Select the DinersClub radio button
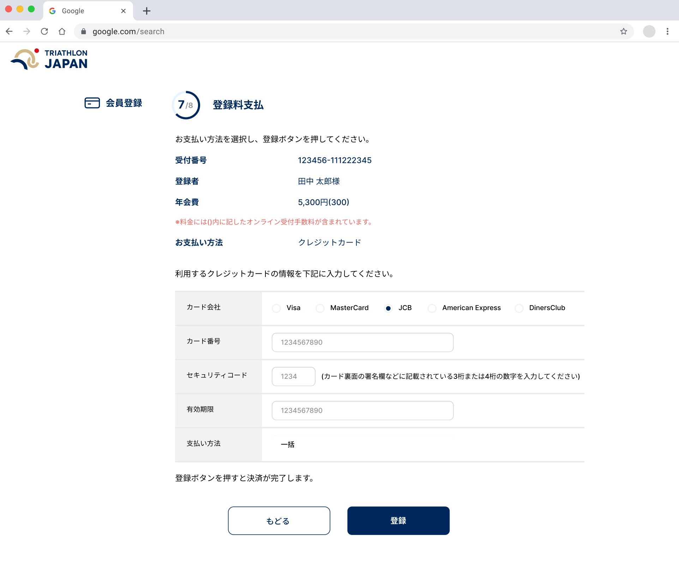The image size is (679, 566). pyautogui.click(x=519, y=308)
